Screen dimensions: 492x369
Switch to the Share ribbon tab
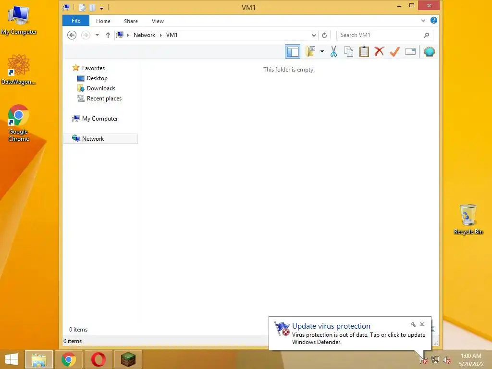(x=131, y=21)
